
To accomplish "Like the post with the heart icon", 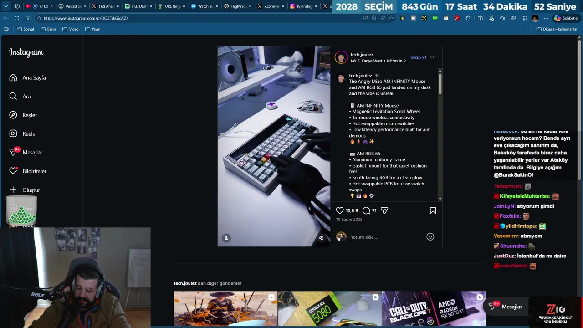I will (x=340, y=210).
